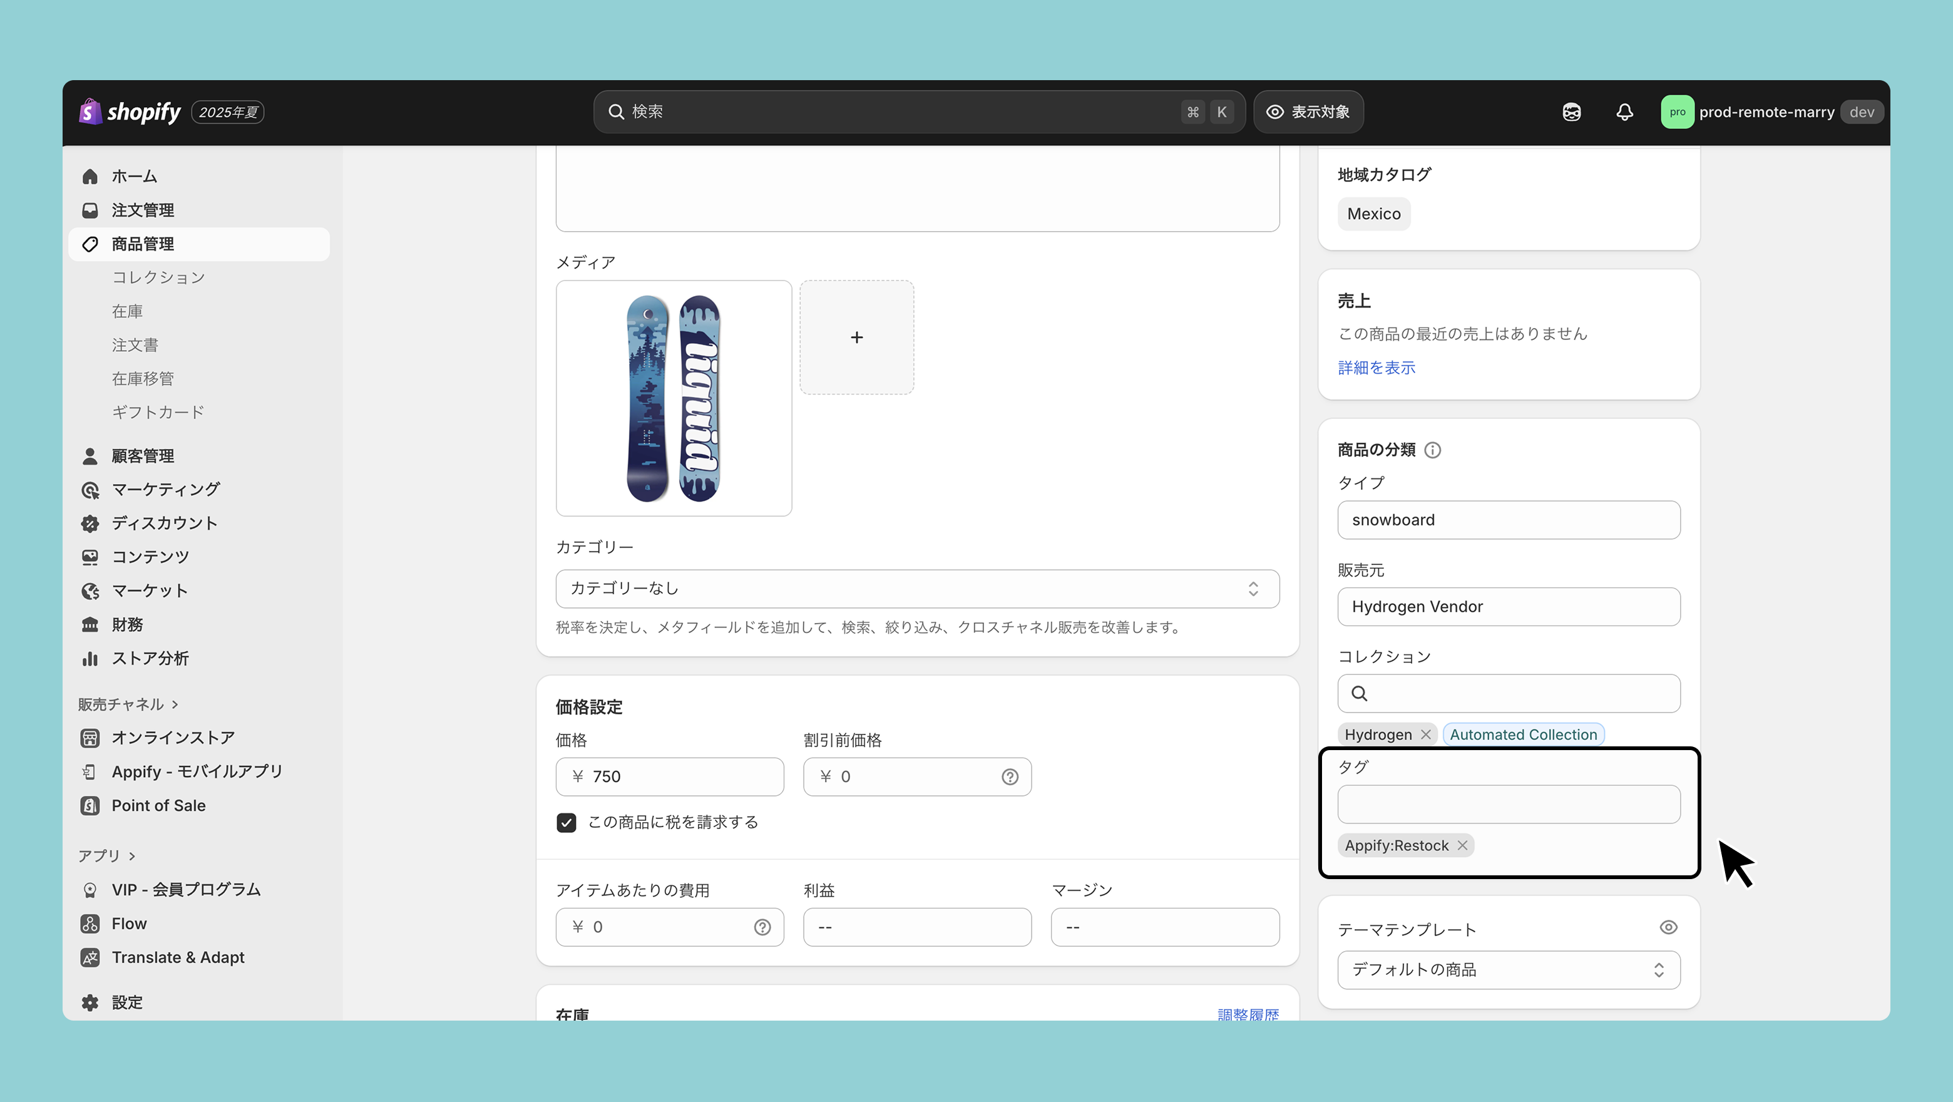Expand the 販売チャネル section
Screen dimensions: 1953x1102
(x=128, y=704)
